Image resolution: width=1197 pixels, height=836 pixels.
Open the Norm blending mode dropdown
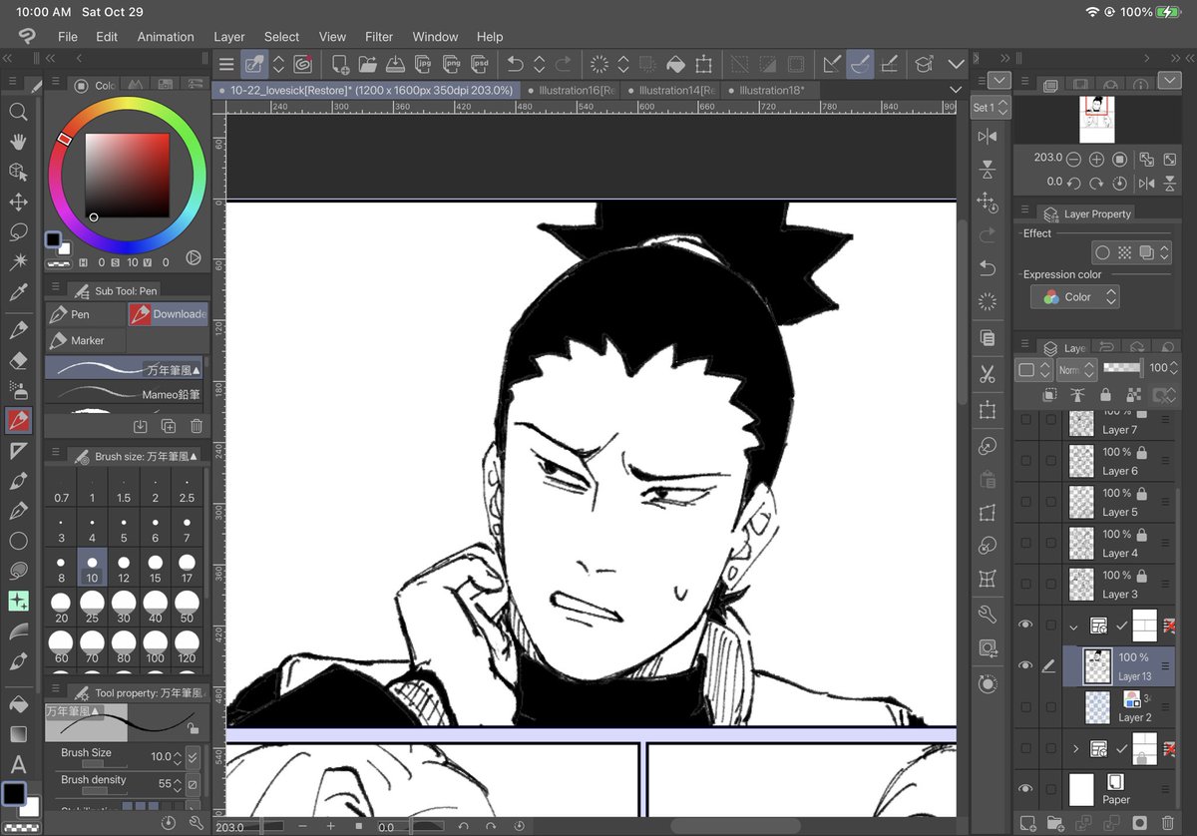pos(1076,369)
